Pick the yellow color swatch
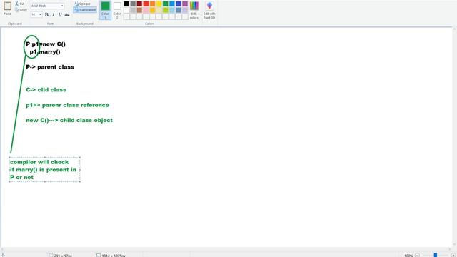457x257 pixels. pos(159,4)
